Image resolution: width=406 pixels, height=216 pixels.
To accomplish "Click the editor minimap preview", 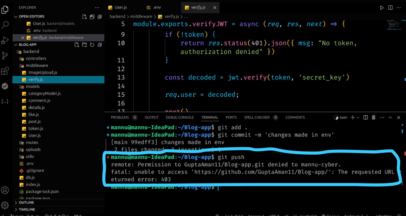I will pos(394,25).
